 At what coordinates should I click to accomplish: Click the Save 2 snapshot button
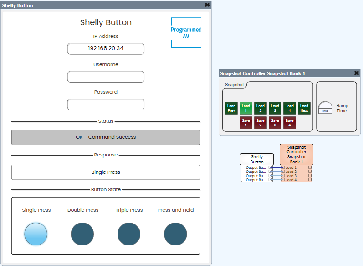point(261,123)
